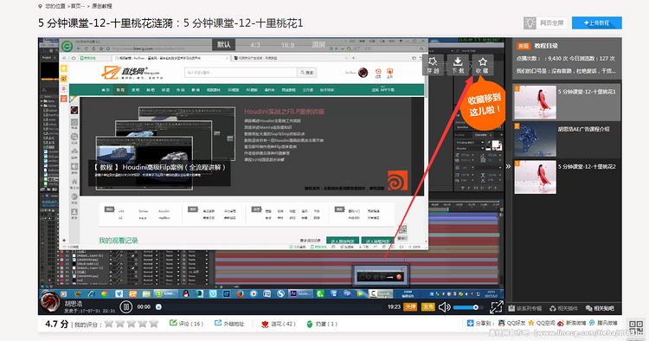The image size is (649, 341).
Task: Collapse the playlist panel with the » arrow
Action: 508,166
